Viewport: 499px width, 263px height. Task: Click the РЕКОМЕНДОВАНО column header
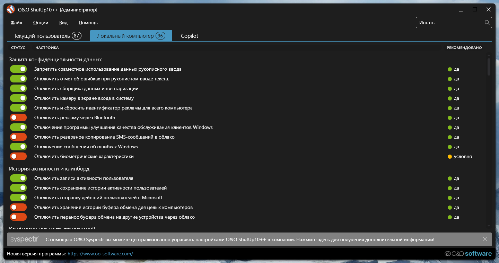point(464,47)
